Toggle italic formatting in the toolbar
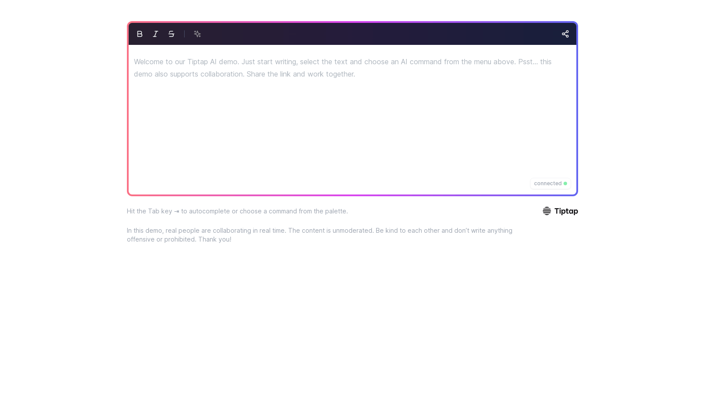Image resolution: width=705 pixels, height=396 pixels. (156, 34)
